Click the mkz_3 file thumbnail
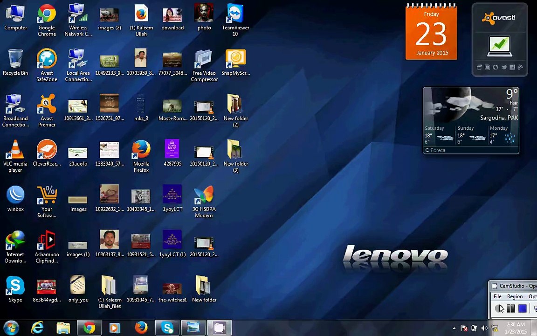 pyautogui.click(x=141, y=108)
